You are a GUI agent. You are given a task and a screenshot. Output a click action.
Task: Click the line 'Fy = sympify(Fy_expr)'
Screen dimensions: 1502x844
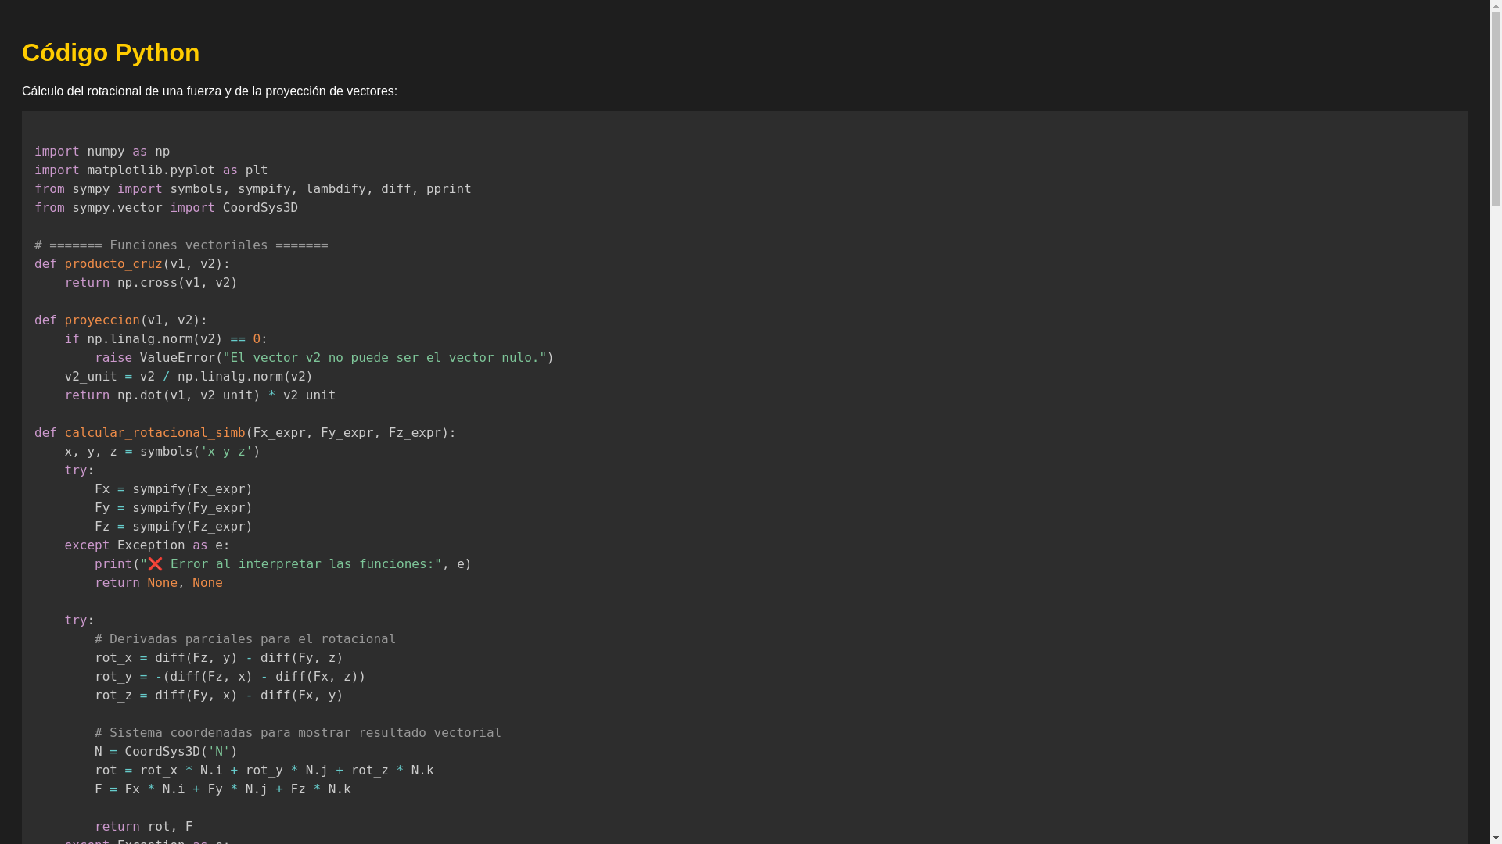pos(174,507)
